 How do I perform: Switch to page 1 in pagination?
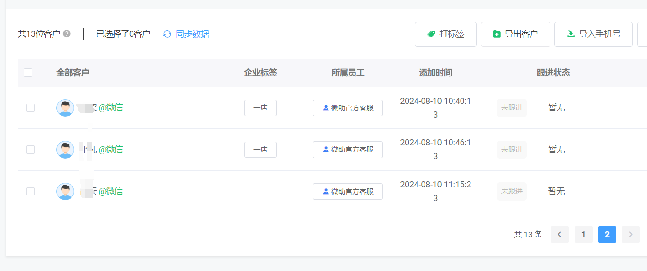pyautogui.click(x=584, y=234)
